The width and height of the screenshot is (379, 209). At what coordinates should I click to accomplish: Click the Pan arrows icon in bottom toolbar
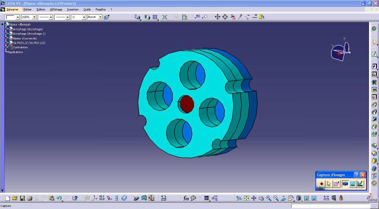tap(254, 198)
